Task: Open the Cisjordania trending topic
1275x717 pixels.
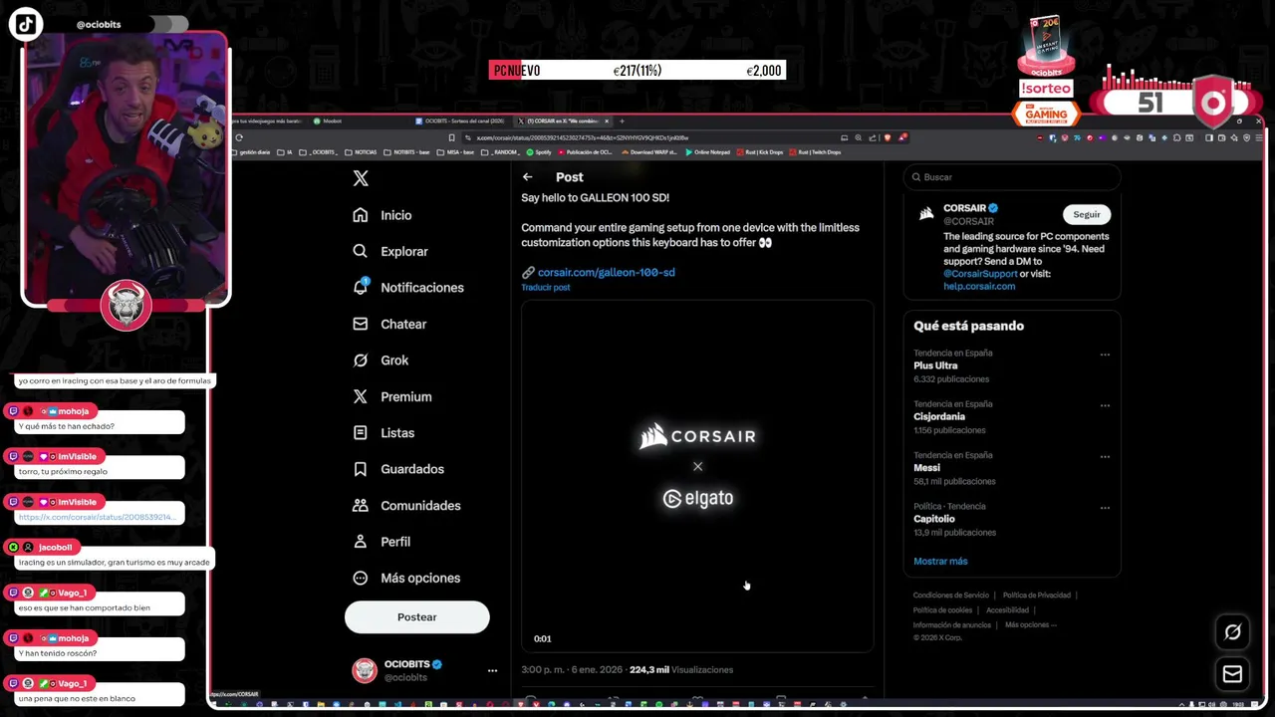Action: point(939,417)
